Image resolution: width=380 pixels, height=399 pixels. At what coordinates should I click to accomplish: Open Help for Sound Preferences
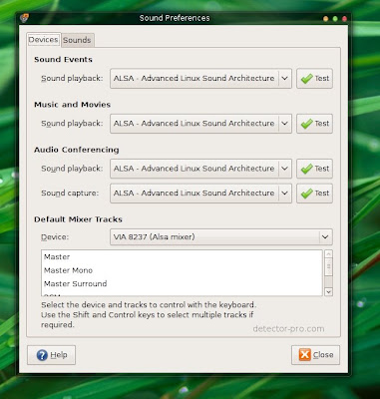(x=51, y=355)
